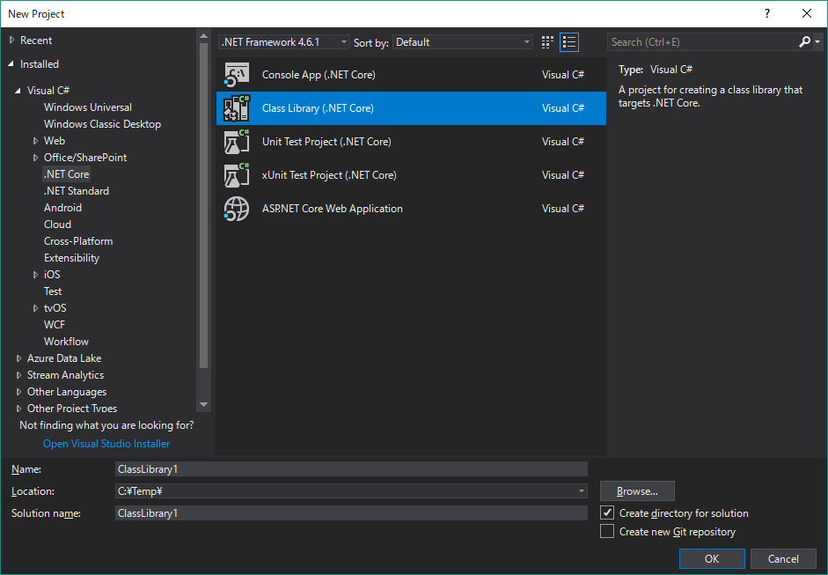Click the search magnifier icon
This screenshot has height=575, width=828.
click(x=805, y=41)
